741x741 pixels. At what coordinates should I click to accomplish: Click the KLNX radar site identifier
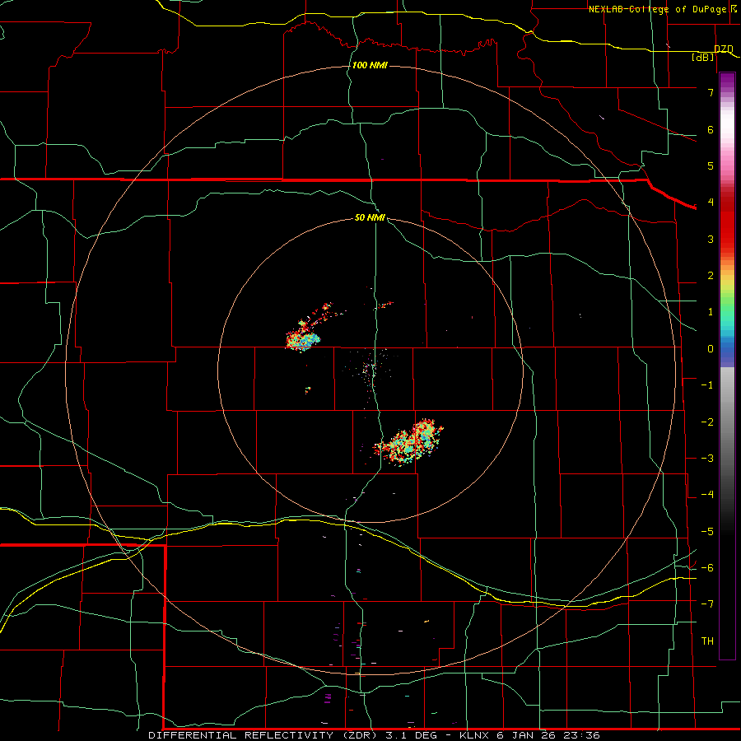473,735
